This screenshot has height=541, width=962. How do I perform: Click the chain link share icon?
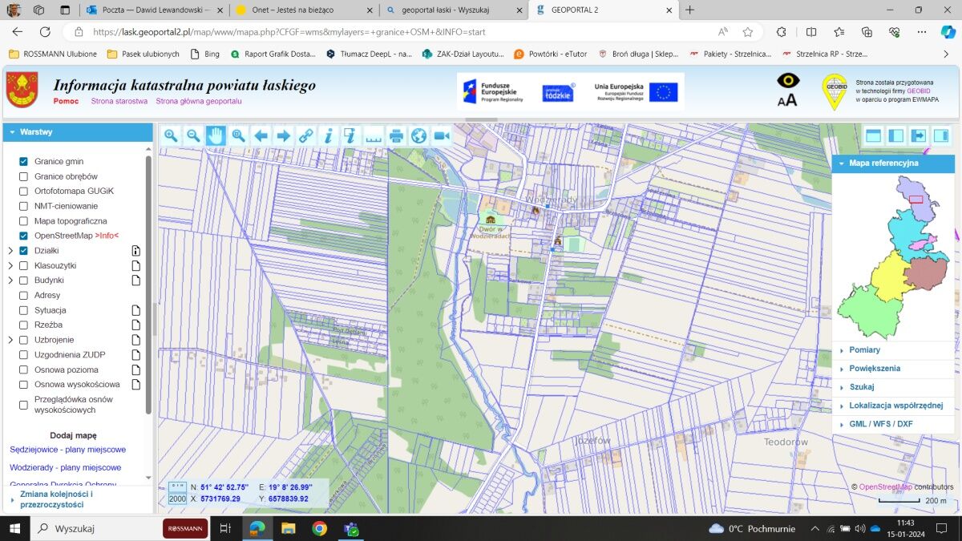click(305, 136)
